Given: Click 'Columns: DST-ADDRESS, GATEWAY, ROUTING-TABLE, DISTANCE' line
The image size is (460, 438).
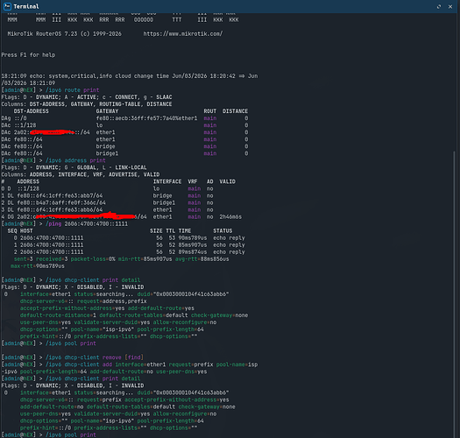Looking at the screenshot, I should pyautogui.click(x=87, y=104).
